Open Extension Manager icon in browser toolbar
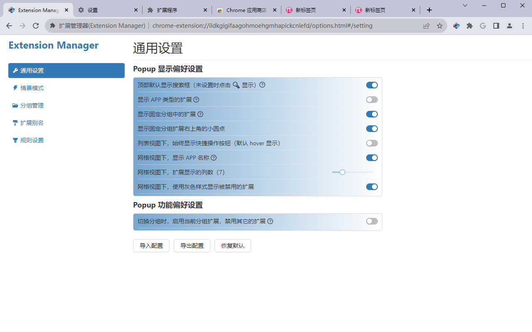 pos(456,26)
